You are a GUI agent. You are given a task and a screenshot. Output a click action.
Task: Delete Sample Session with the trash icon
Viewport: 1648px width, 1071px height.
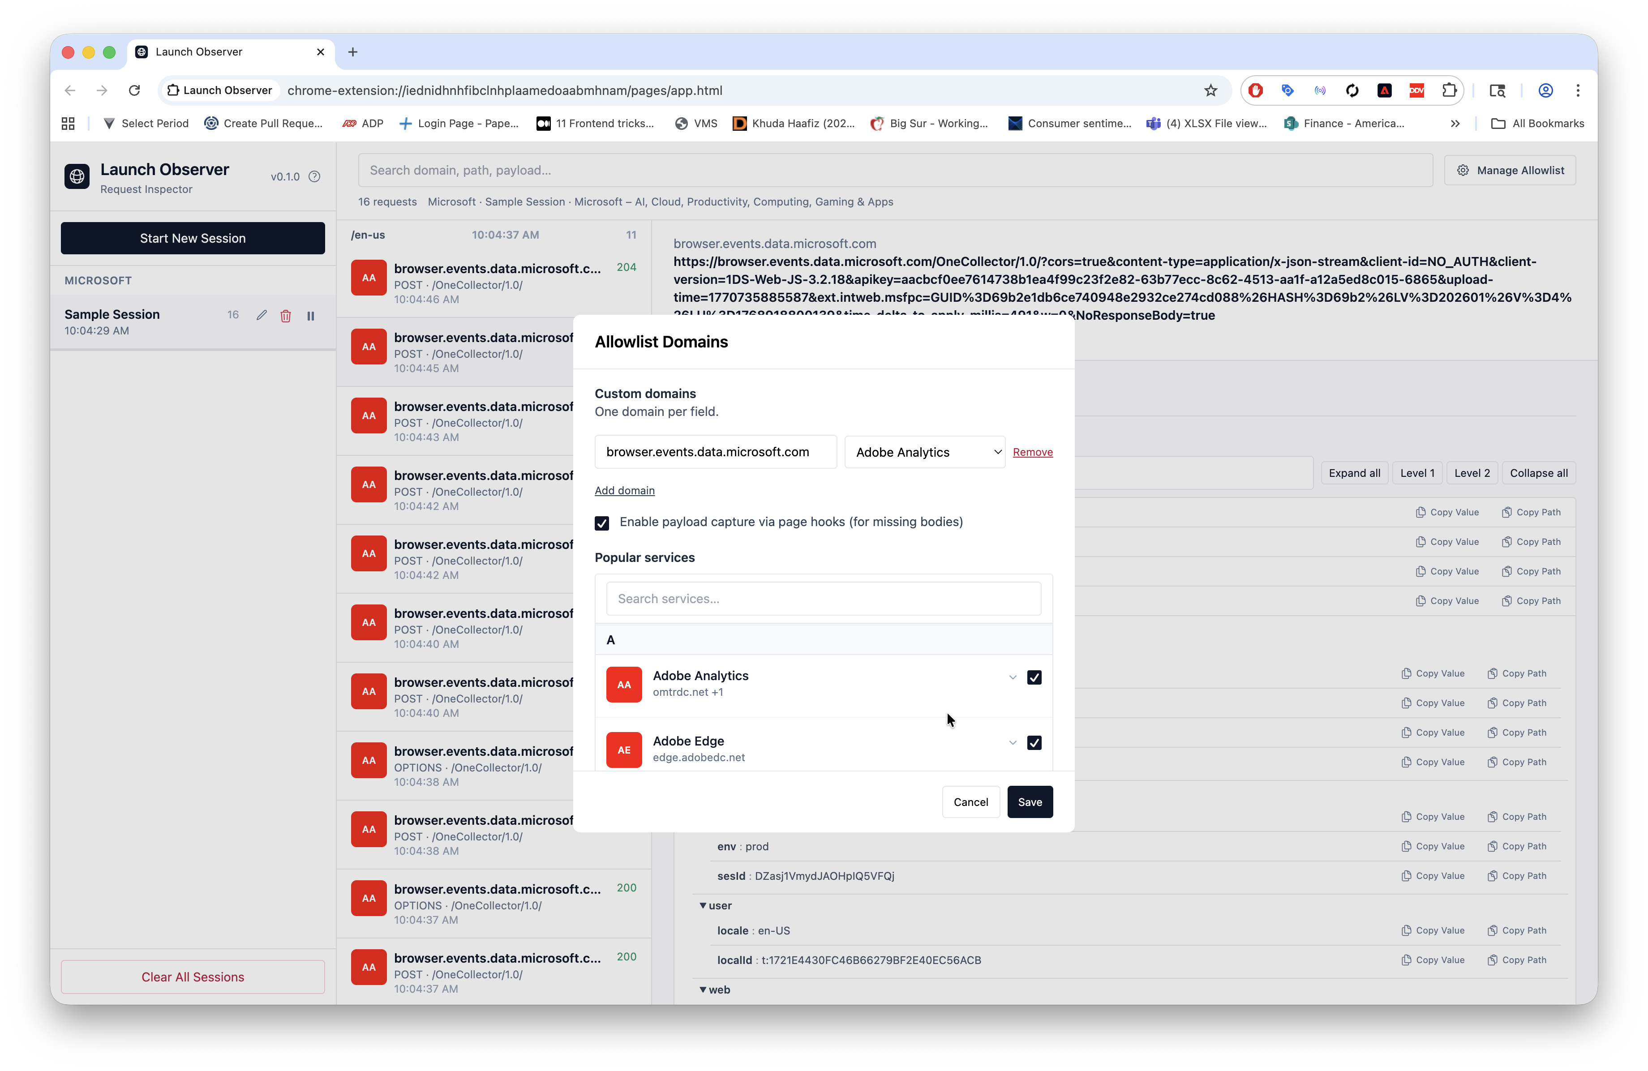pyautogui.click(x=285, y=316)
